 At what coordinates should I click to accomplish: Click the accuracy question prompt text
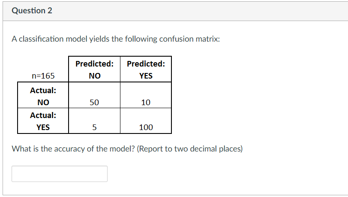click(127, 149)
